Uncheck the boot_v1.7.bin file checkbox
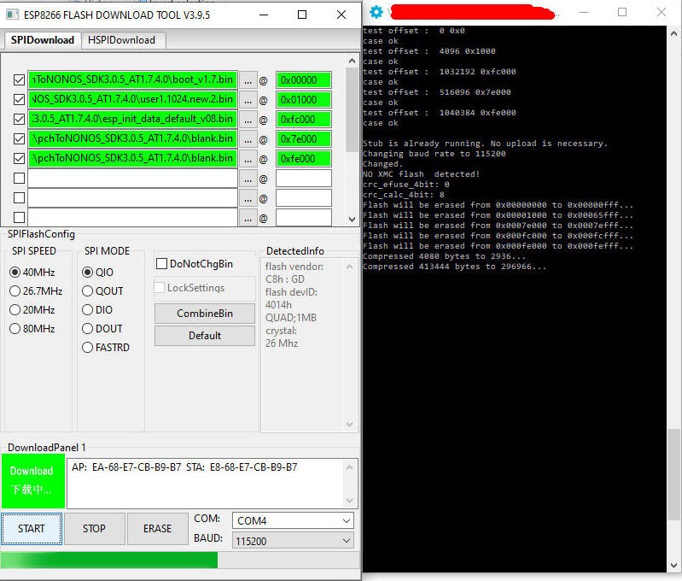Image resolution: width=682 pixels, height=581 pixels. coord(19,79)
